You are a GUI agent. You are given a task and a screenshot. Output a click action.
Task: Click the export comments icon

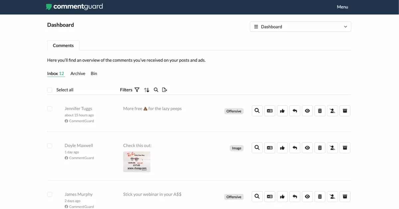pos(164,90)
